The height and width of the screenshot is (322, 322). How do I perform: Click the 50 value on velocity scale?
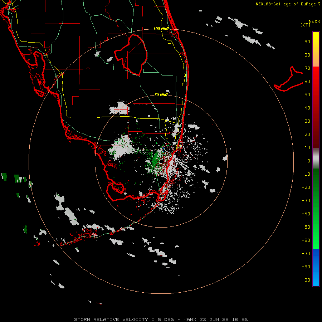pyautogui.click(x=307, y=95)
